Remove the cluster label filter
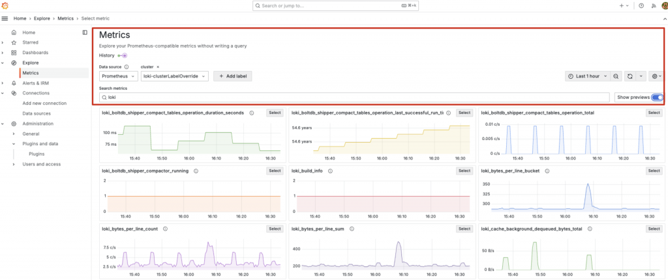Viewport: 668px width, 280px height. pyautogui.click(x=158, y=67)
